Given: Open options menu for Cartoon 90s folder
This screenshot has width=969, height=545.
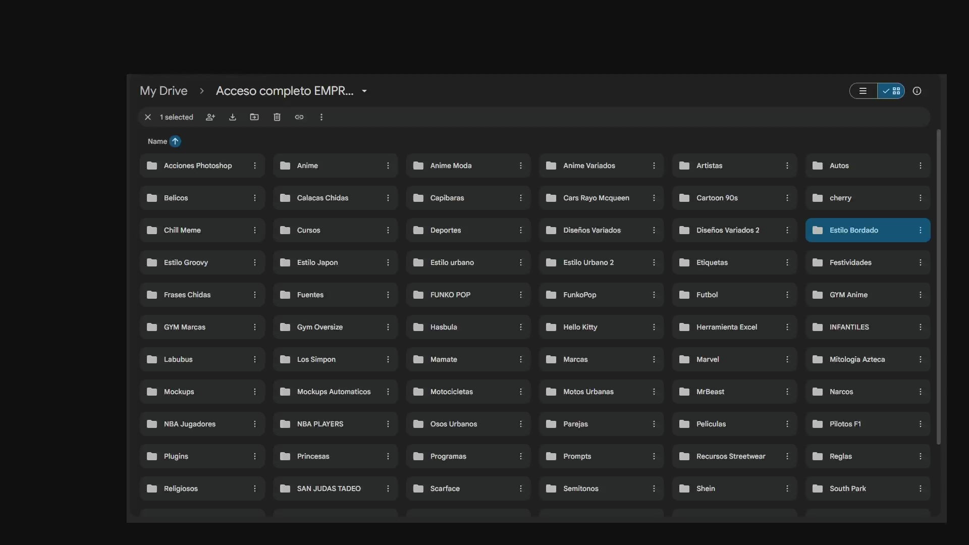Looking at the screenshot, I should (x=787, y=198).
